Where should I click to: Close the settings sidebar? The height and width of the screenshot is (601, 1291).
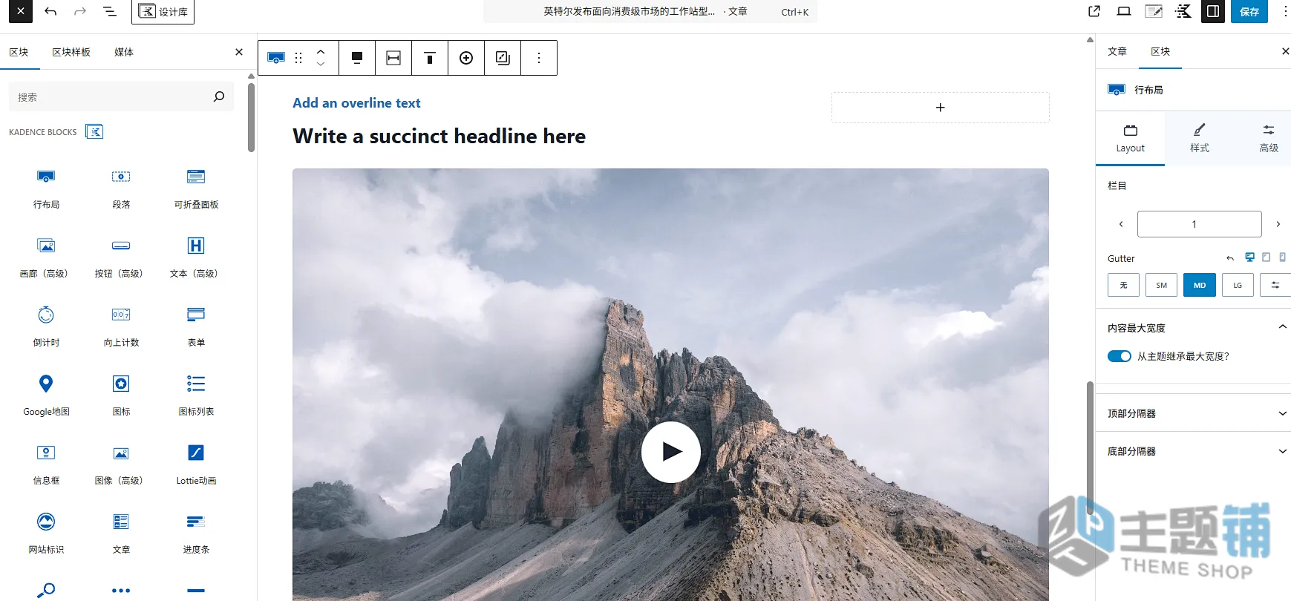tap(1285, 51)
